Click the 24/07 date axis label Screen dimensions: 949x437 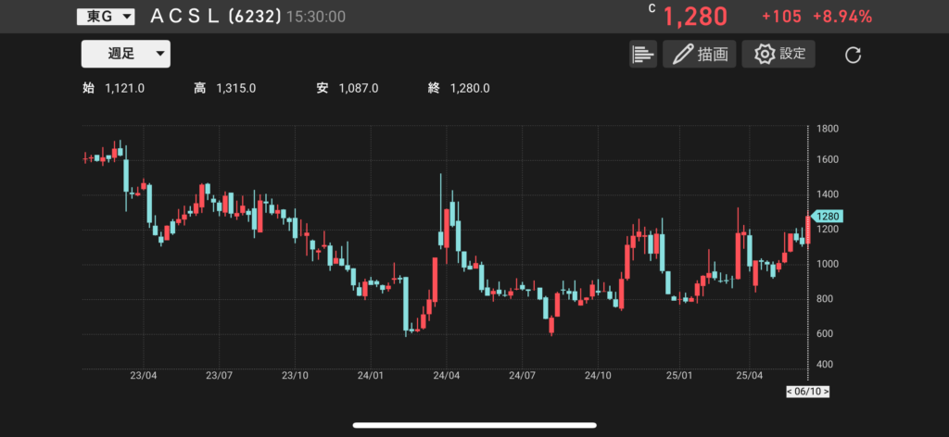point(522,375)
